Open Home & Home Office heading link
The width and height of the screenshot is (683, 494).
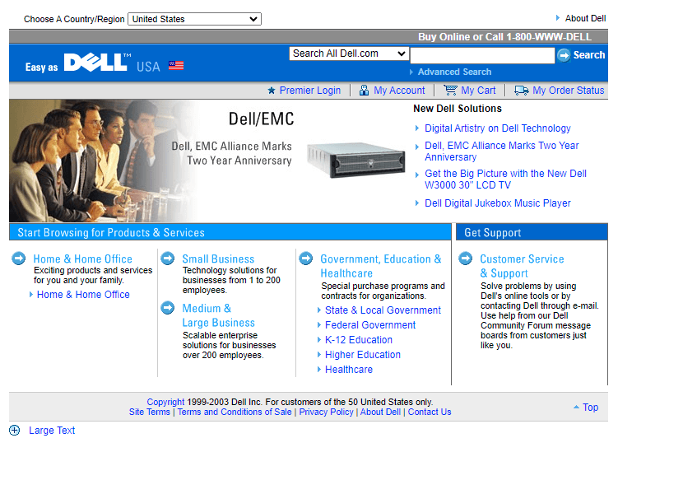click(x=83, y=259)
